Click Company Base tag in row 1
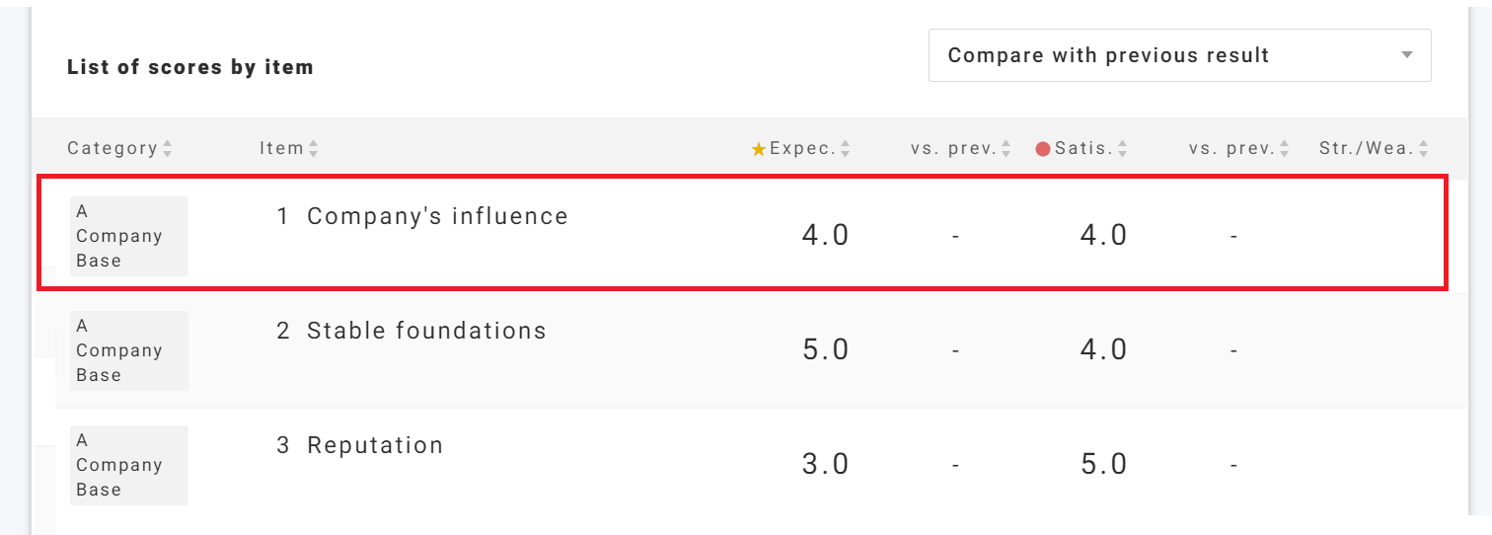The image size is (1492, 535). (x=128, y=236)
